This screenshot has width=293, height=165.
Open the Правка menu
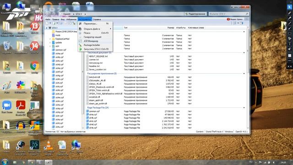(55, 19)
